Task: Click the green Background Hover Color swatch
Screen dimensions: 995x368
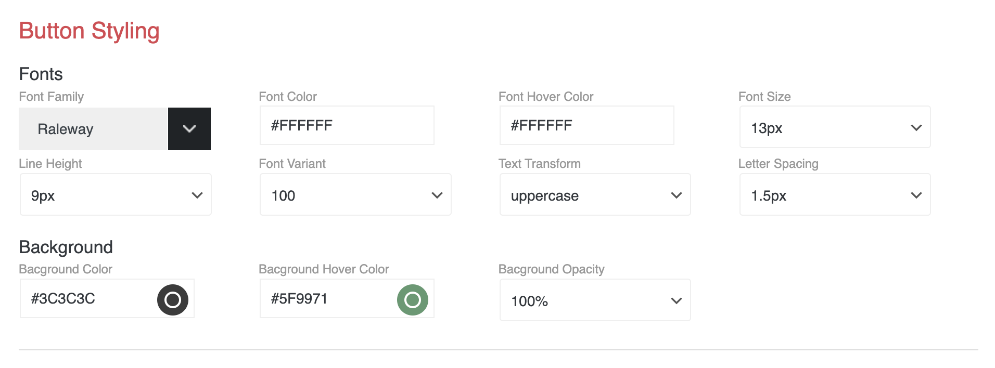Action: coord(413,299)
